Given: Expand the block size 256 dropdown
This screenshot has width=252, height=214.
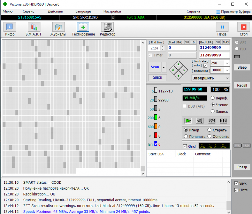Looking at the screenshot, I should tap(227, 63).
